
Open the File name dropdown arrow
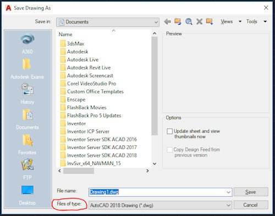(228, 192)
